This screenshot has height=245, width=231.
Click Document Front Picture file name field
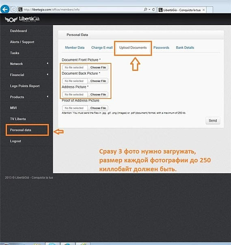coord(75,67)
